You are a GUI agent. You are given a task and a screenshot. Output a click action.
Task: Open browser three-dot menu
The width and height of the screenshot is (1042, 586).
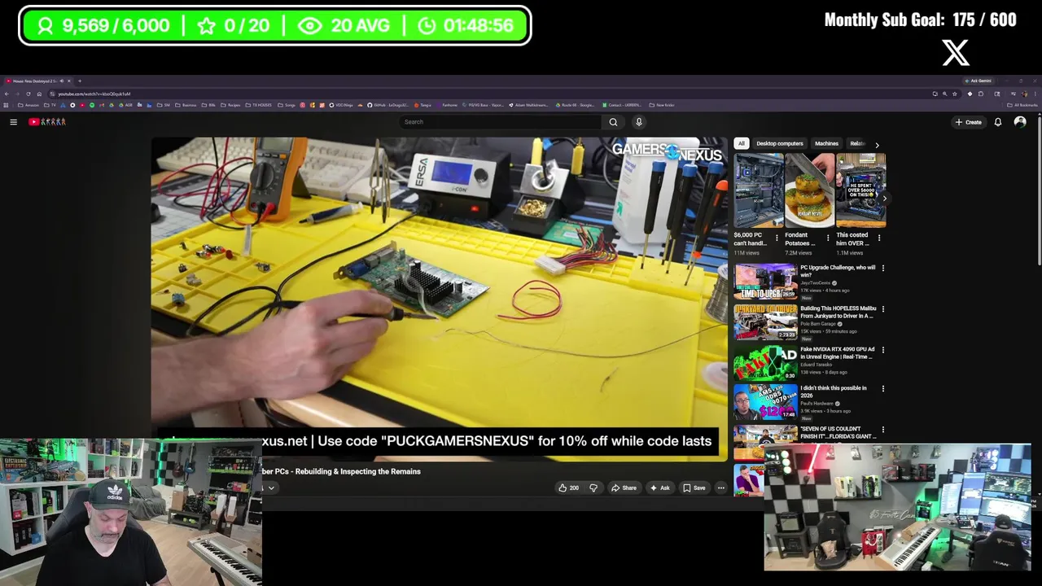point(1035,94)
